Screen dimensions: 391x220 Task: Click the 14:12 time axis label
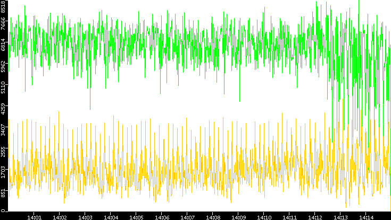tap(315, 217)
